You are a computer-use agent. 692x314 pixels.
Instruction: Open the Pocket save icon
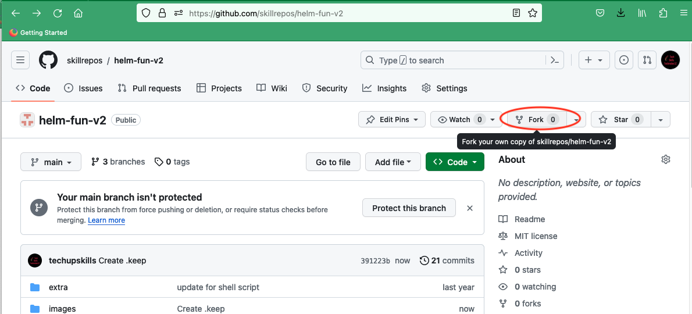point(600,13)
